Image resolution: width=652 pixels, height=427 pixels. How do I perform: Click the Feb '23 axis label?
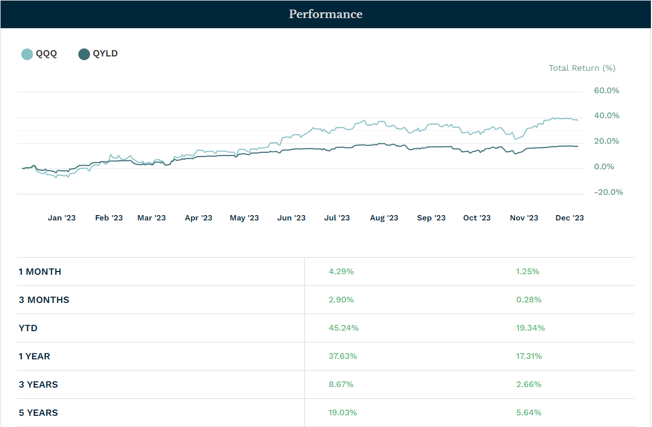click(109, 218)
